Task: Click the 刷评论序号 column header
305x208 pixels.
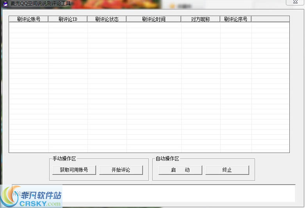Action: click(235, 19)
